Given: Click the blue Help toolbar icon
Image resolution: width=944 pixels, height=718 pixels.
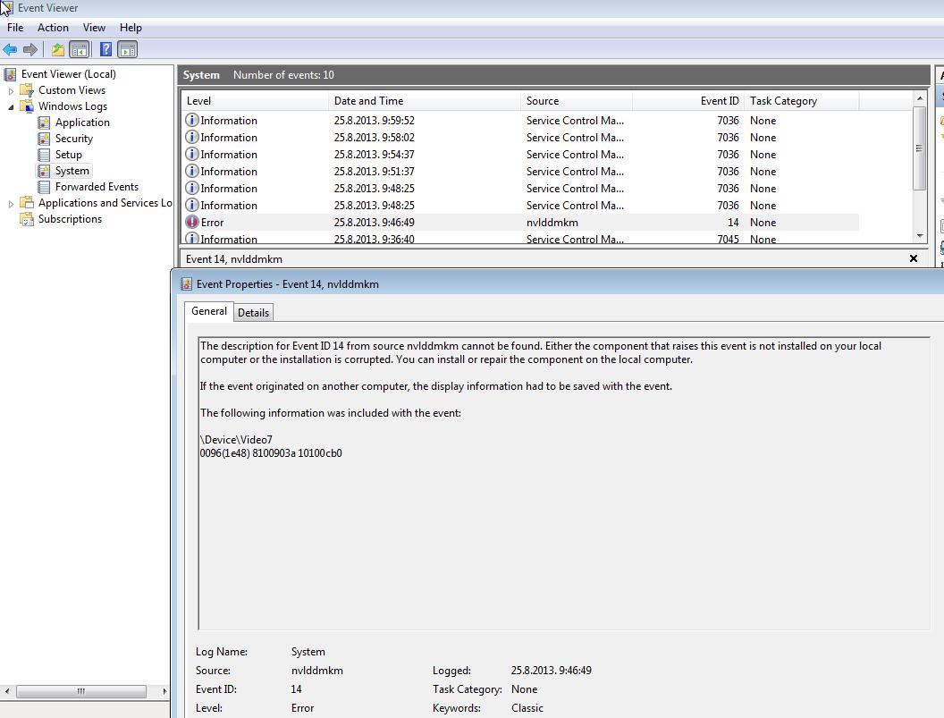Looking at the screenshot, I should click(x=105, y=50).
